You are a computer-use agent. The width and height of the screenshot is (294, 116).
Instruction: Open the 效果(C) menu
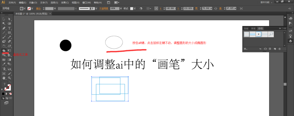coord(65,3)
